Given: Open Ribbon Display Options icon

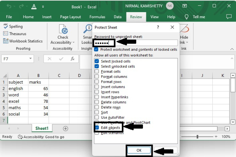Looking at the screenshot, I should tap(184, 6).
